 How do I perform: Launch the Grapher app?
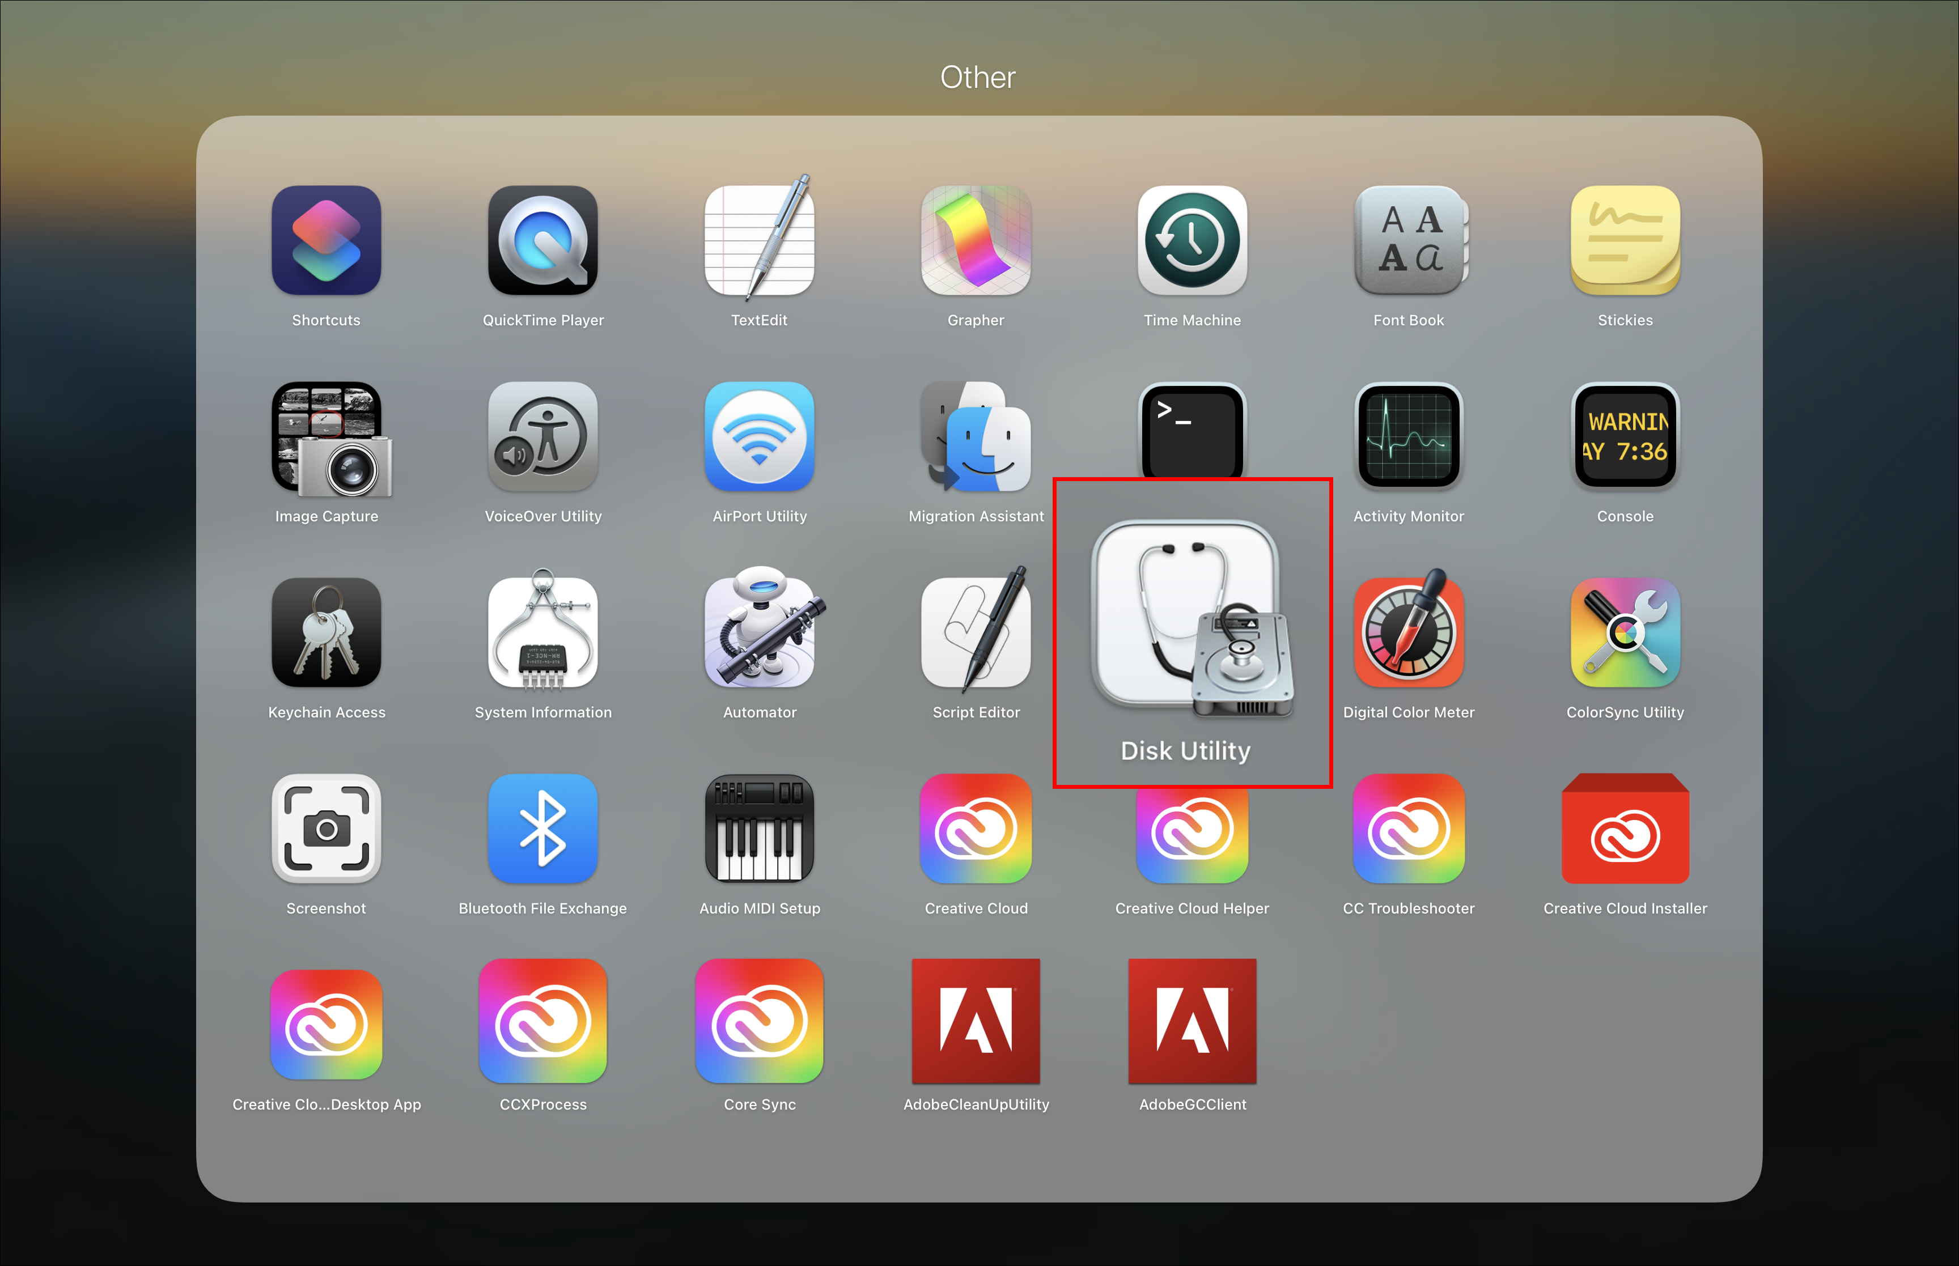[x=976, y=240]
